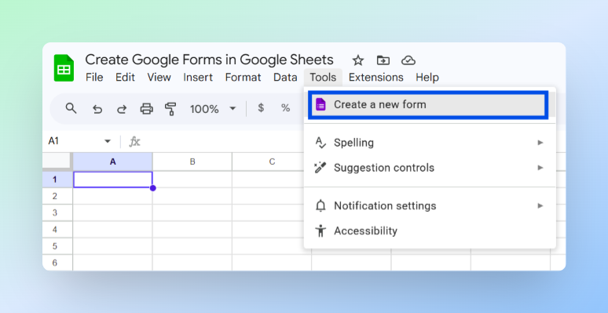The image size is (608, 313).
Task: Click the notification bell icon
Action: [320, 206]
